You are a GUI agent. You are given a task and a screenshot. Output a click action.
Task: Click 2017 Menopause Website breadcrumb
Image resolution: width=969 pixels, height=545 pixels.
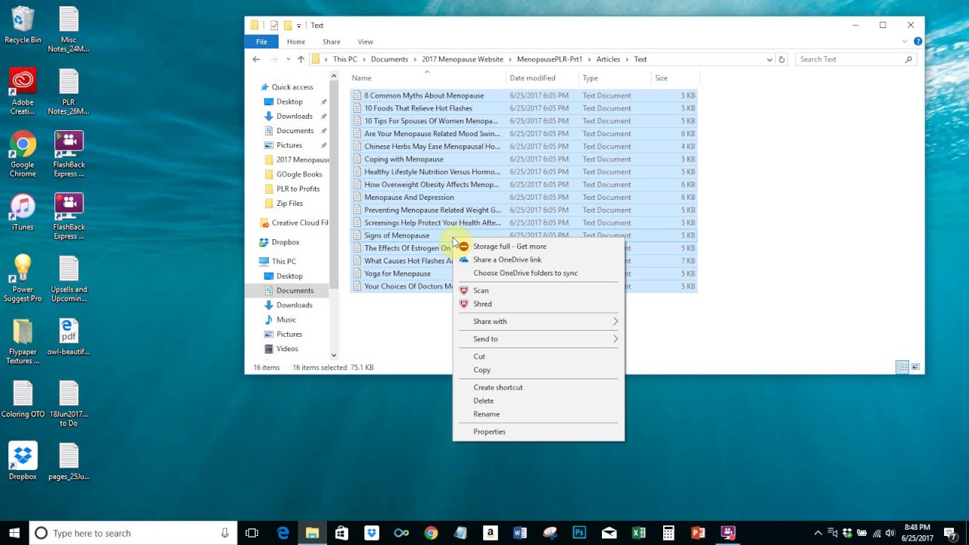coord(462,59)
